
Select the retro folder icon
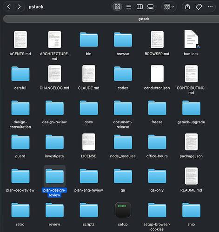click(20, 210)
